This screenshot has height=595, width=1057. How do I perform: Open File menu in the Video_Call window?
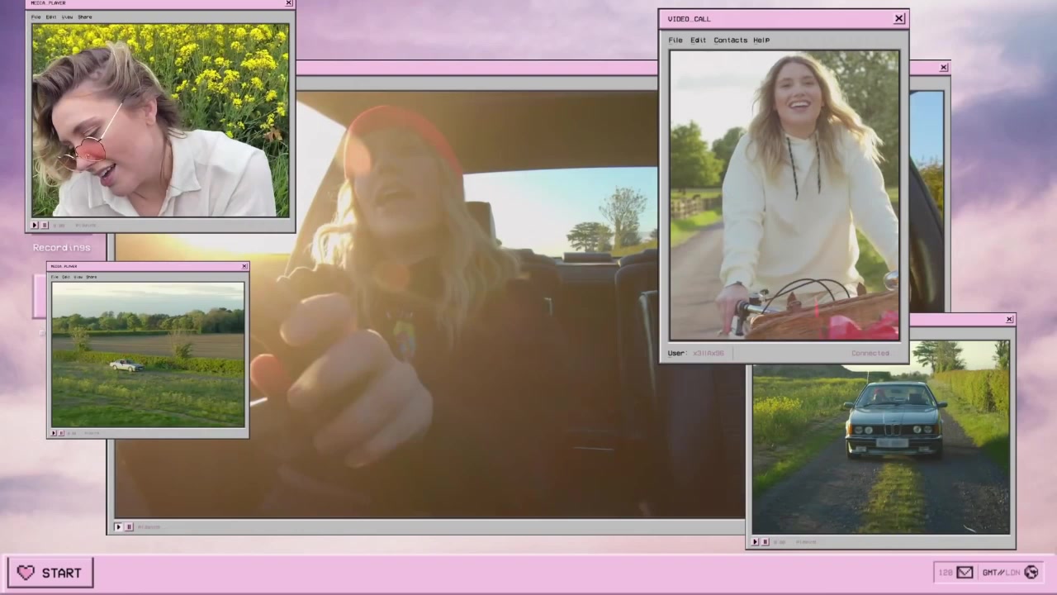point(675,40)
